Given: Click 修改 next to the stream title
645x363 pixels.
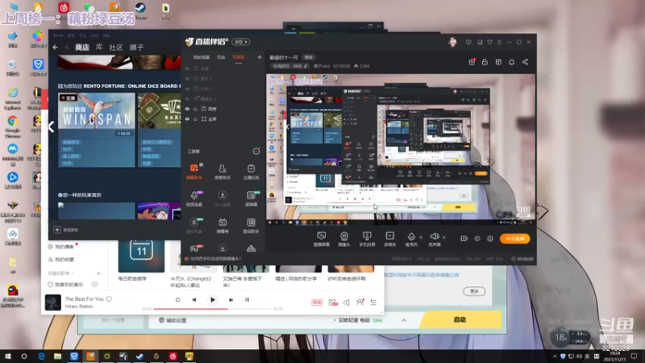Looking at the screenshot, I should [309, 57].
